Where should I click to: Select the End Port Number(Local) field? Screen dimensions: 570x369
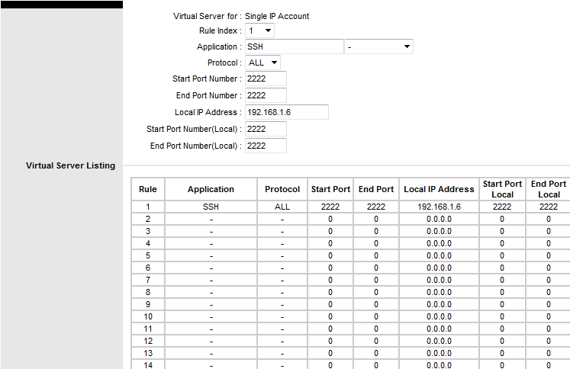pyautogui.click(x=266, y=146)
